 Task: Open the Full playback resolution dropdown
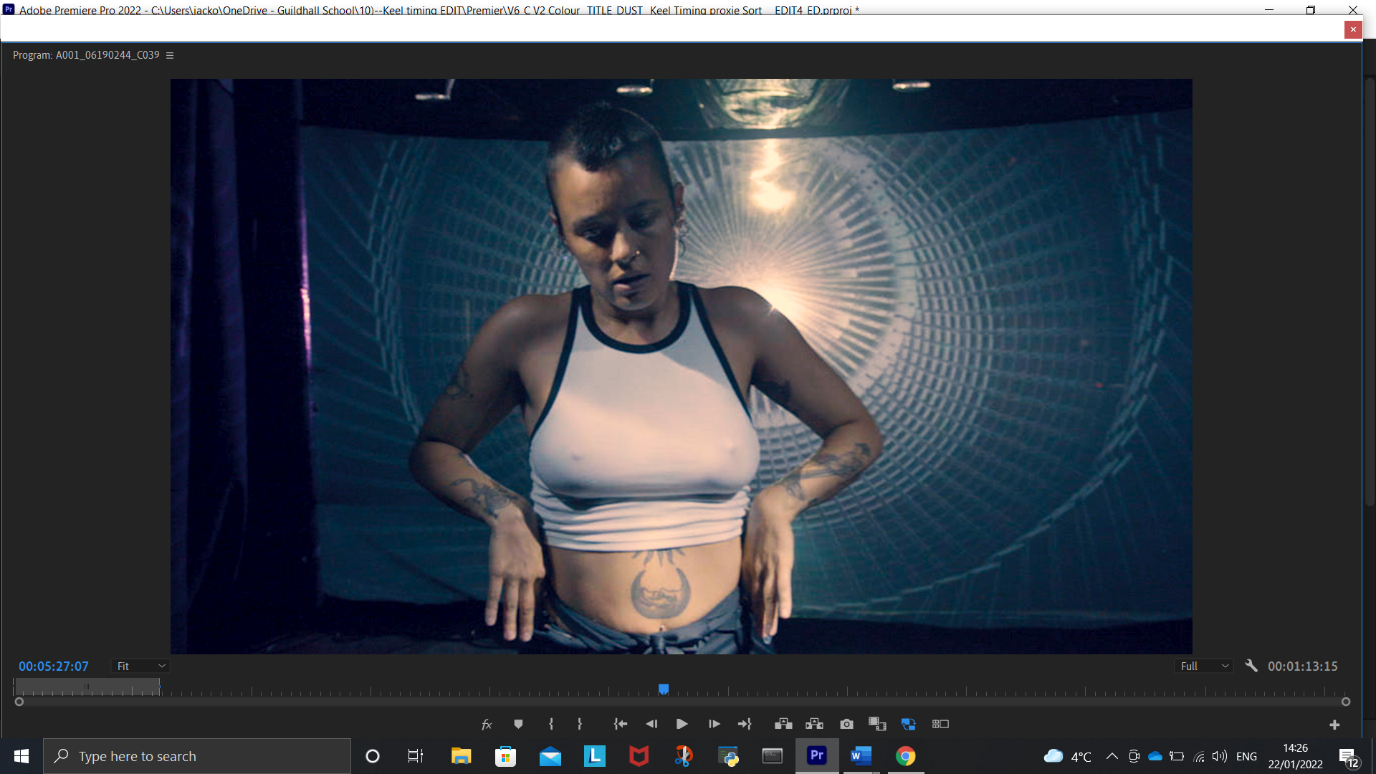tap(1204, 666)
